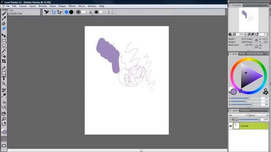271x152 pixels.
Task: Select the highlighted Eraser tool
Action: pos(4,28)
